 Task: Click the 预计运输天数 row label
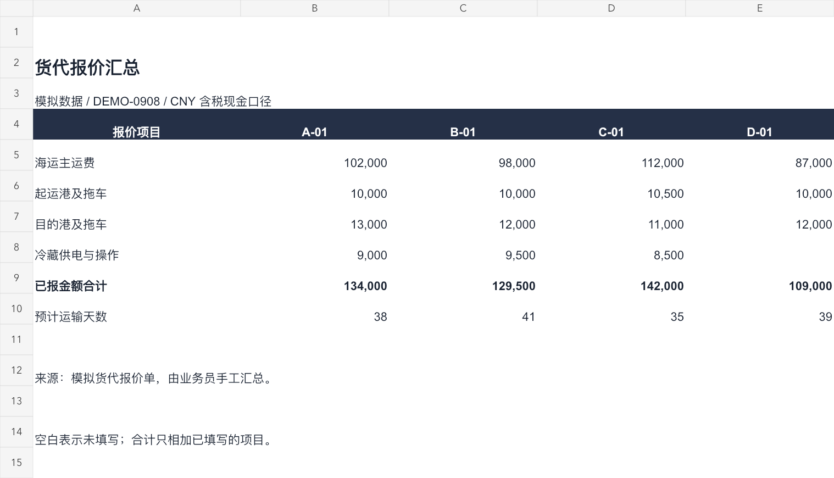[71, 316]
